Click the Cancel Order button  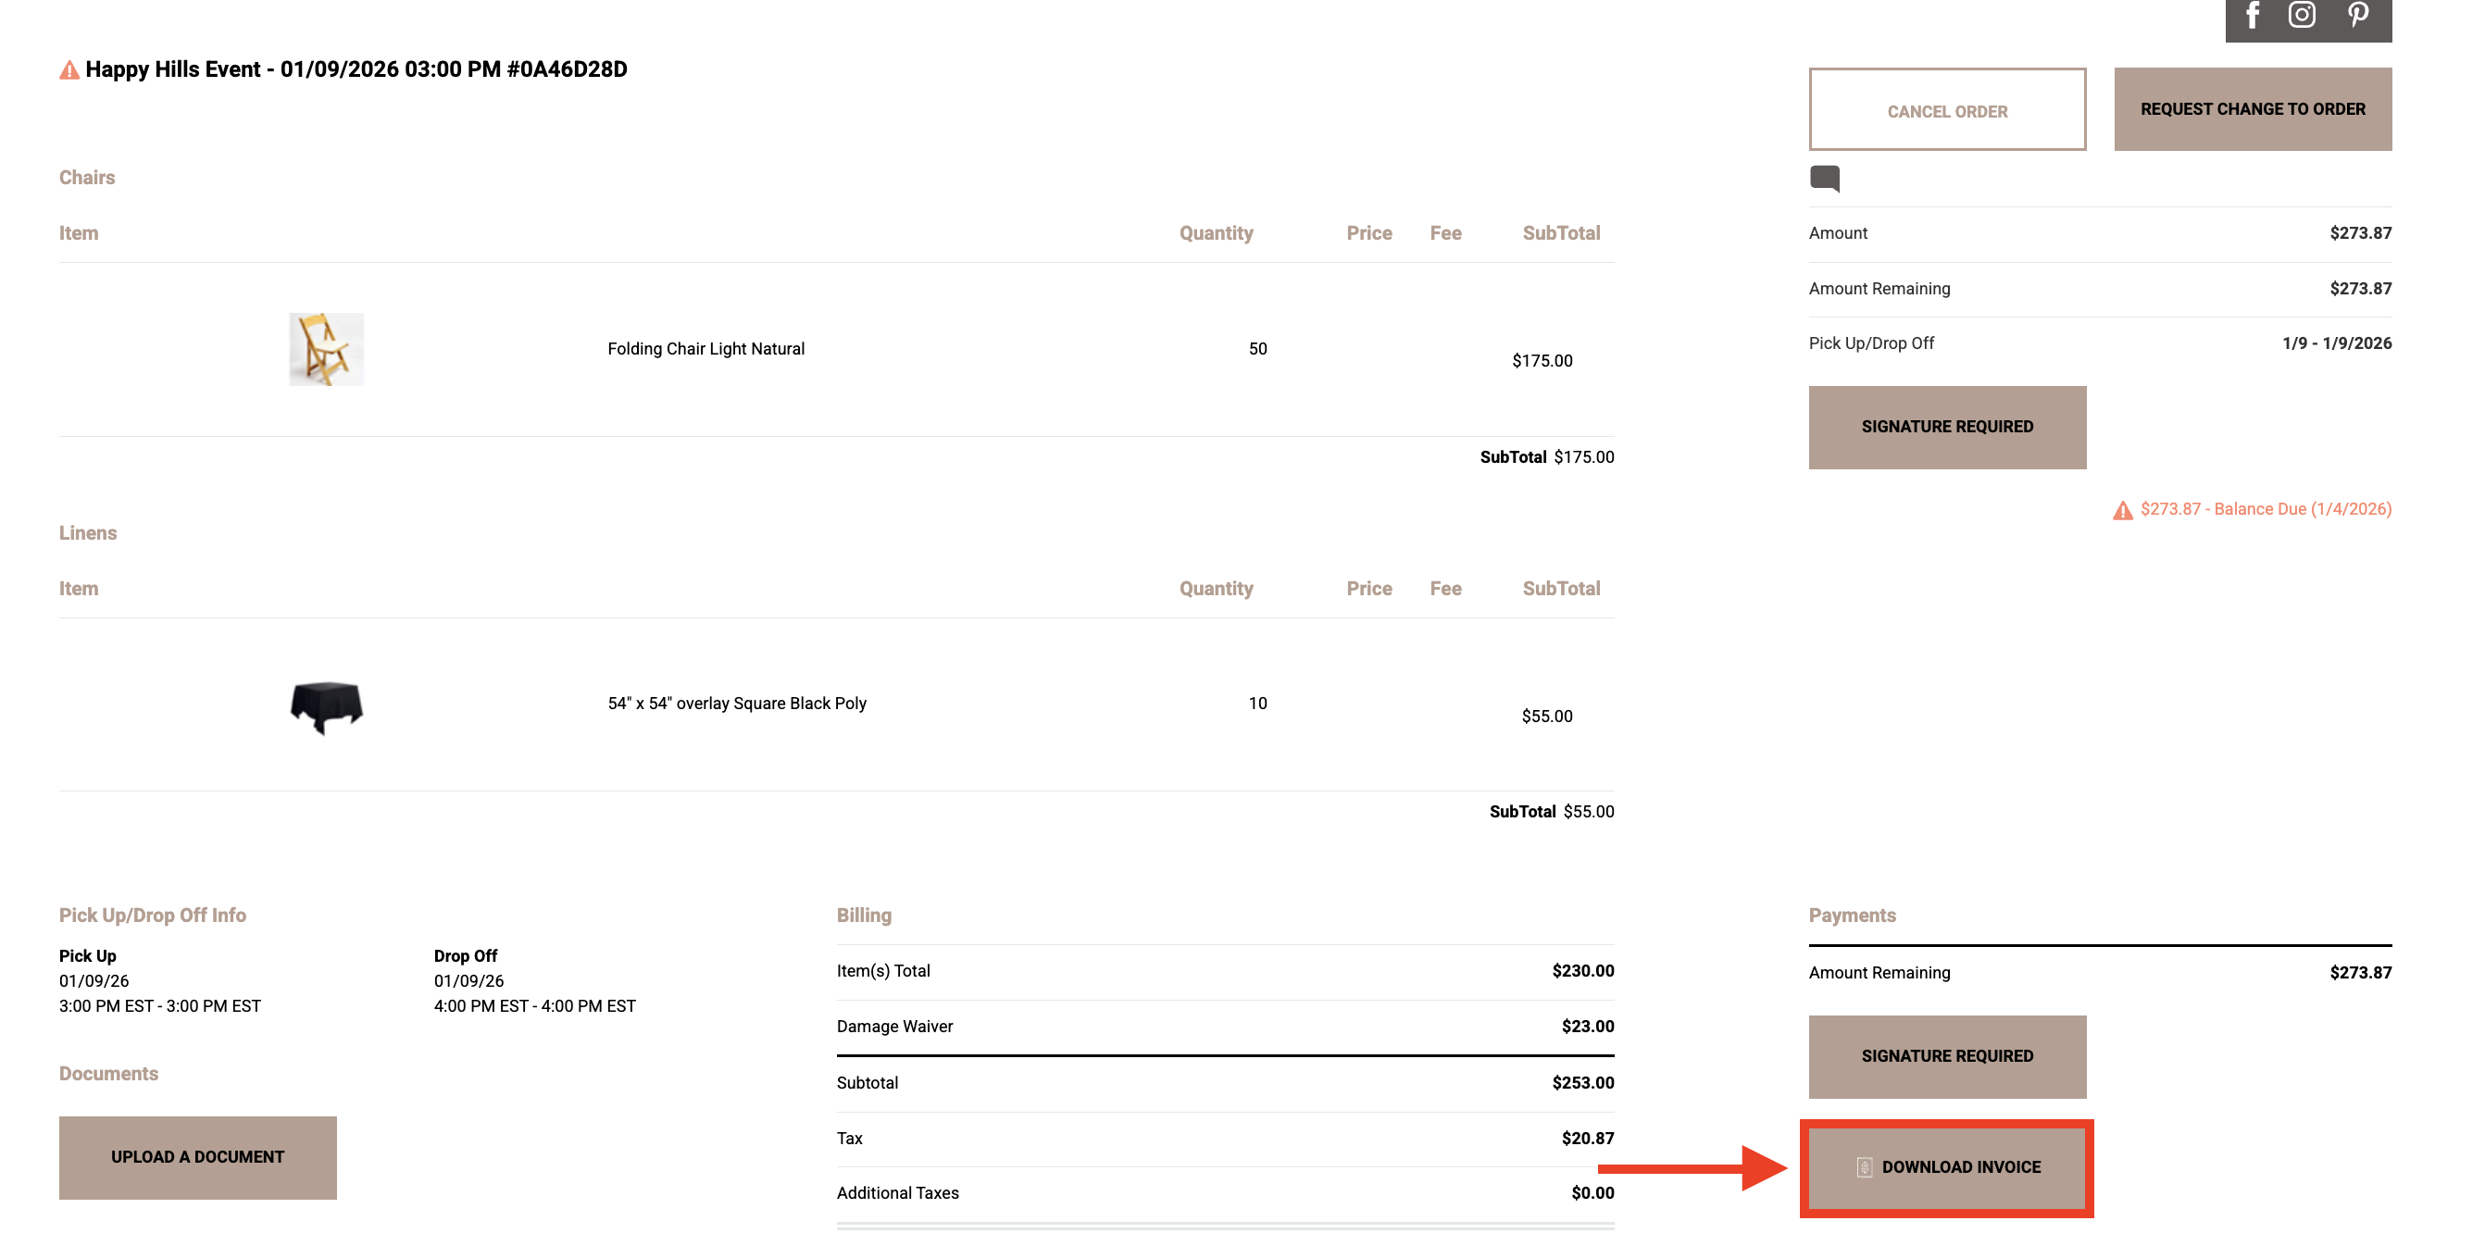tap(1947, 109)
